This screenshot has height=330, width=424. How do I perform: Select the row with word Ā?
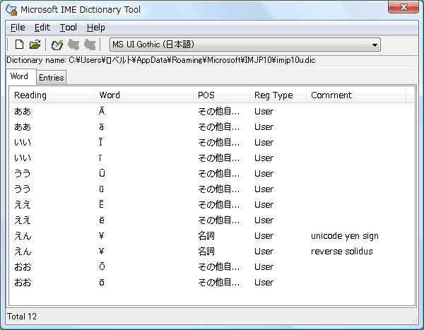point(212,111)
